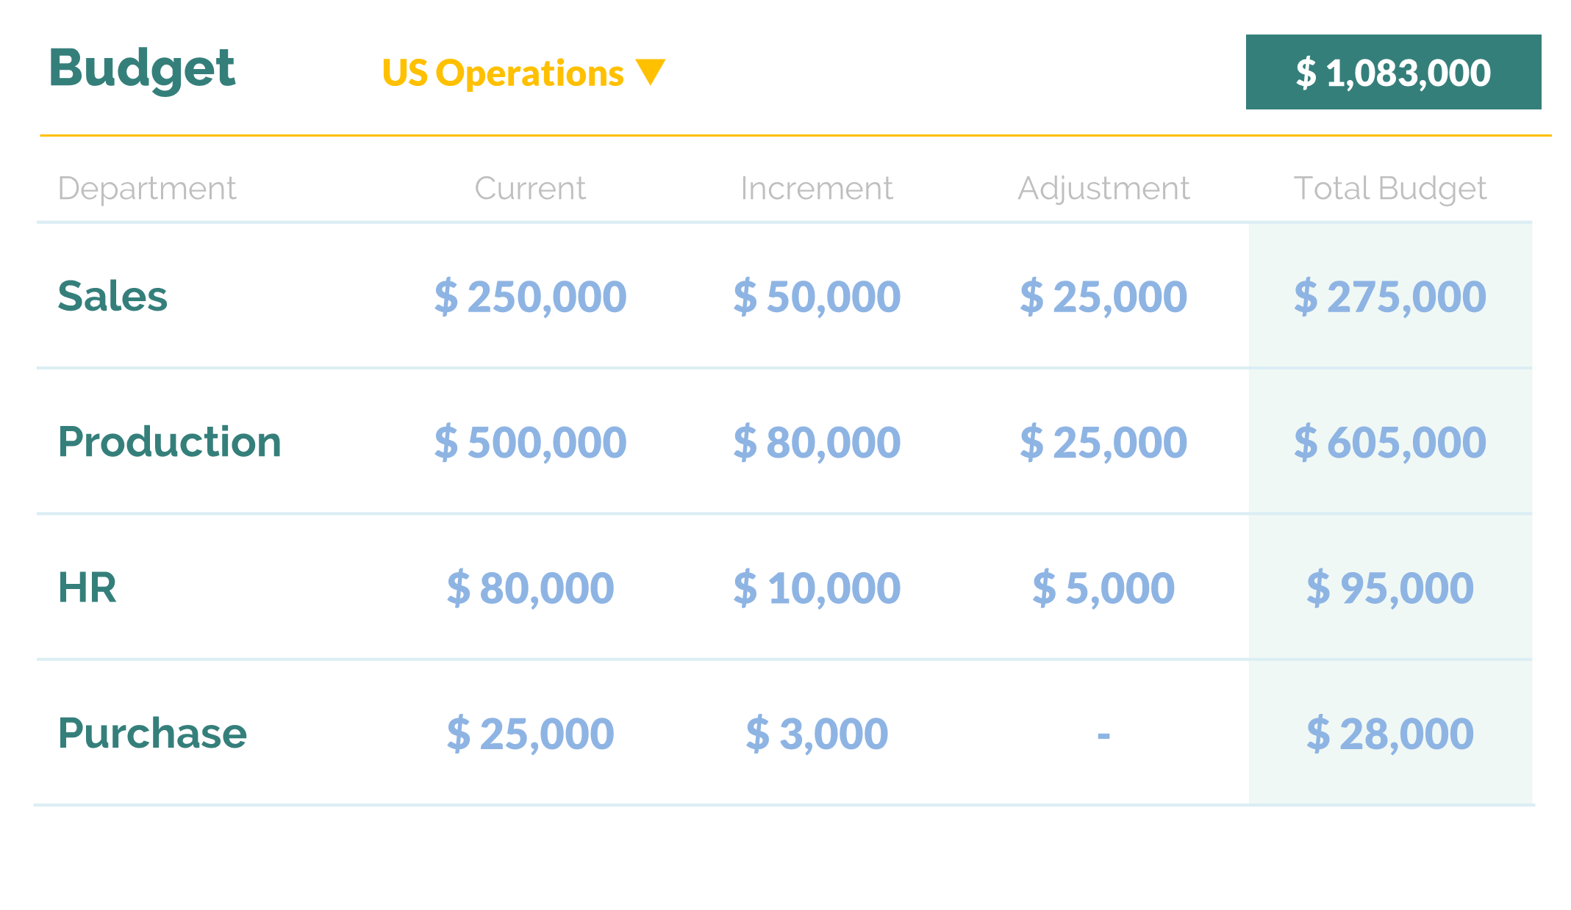Image resolution: width=1571 pixels, height=910 pixels.
Task: Select the Sales department row label
Action: click(112, 297)
